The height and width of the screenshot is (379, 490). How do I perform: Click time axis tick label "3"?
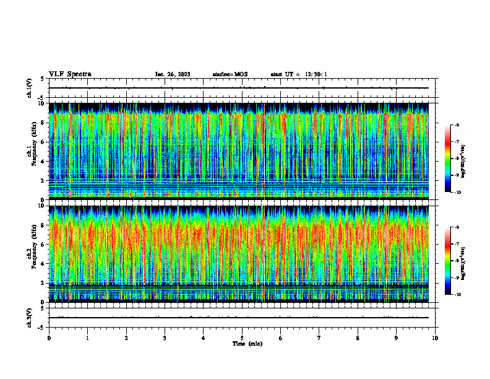pos(165,338)
